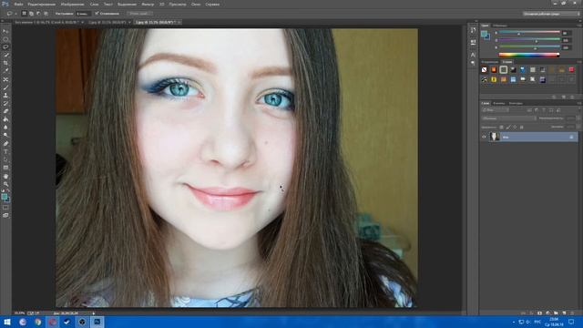Select the Hand tool
Image resolution: width=583 pixels, height=328 pixels.
click(x=5, y=176)
